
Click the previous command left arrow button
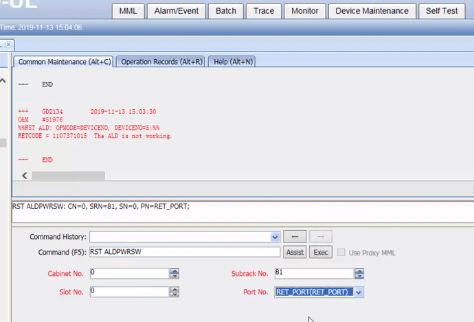(295, 236)
